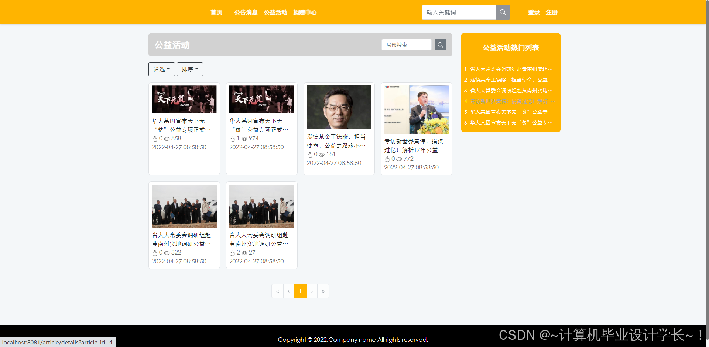The height and width of the screenshot is (347, 709).
Task: Click thumbs-up icon on the 181-view card
Action: click(310, 155)
